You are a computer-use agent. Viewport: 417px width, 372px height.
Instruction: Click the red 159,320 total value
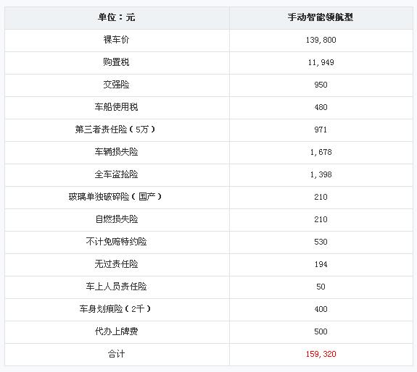click(x=321, y=354)
